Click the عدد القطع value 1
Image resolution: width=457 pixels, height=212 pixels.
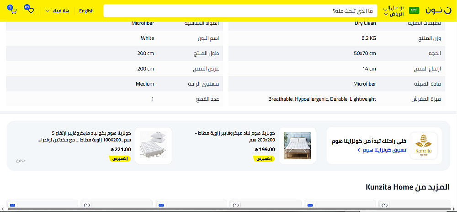[153, 99]
